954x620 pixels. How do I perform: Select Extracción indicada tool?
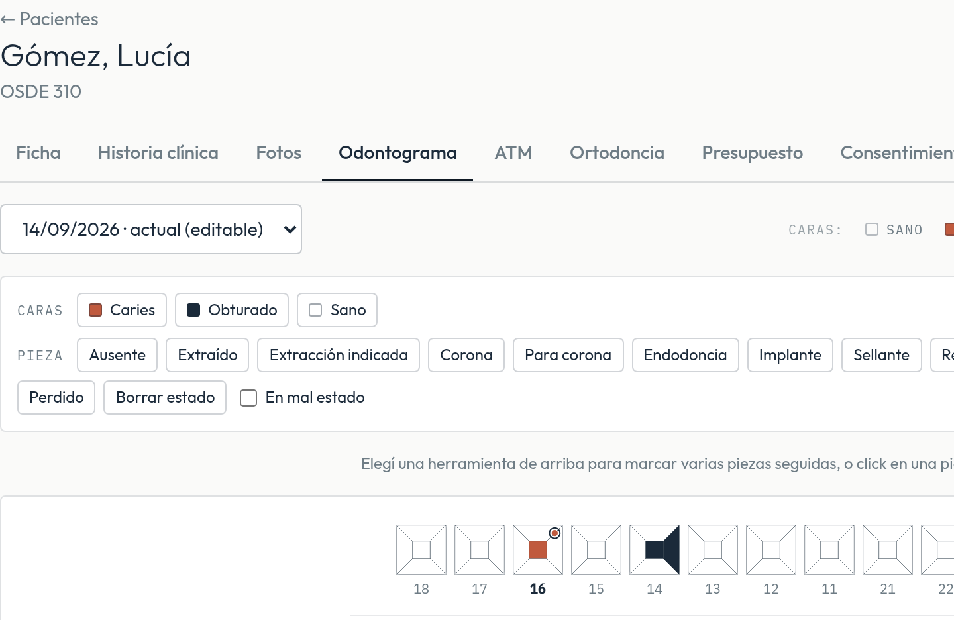point(339,355)
